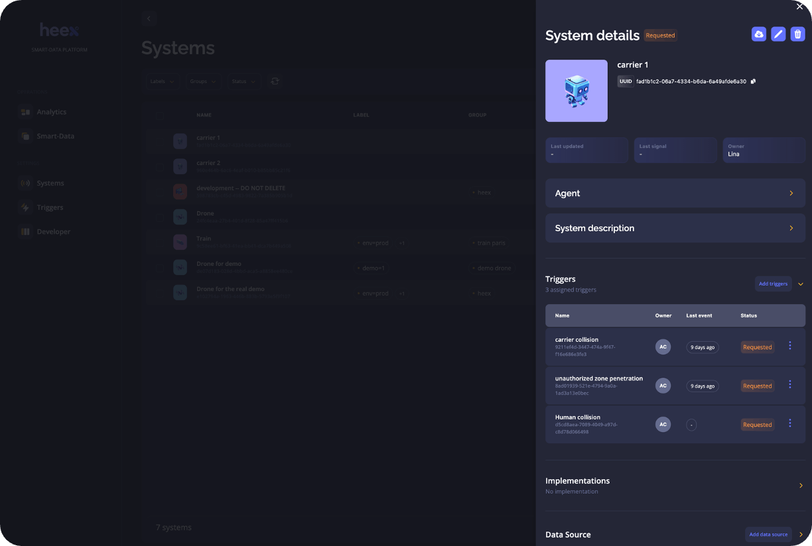Open Systems in the sidebar
The height and width of the screenshot is (546, 812).
point(42,183)
